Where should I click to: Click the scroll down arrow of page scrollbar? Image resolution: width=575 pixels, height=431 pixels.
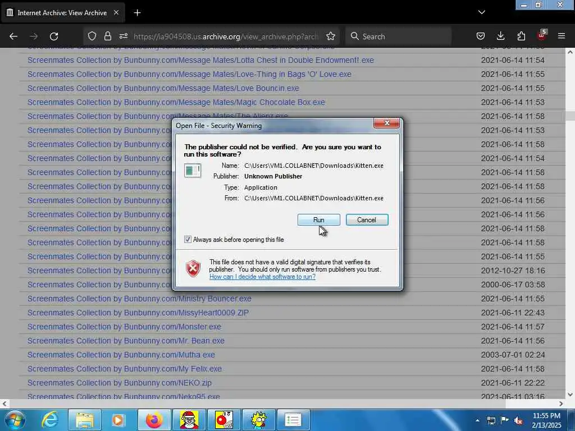pos(570,395)
